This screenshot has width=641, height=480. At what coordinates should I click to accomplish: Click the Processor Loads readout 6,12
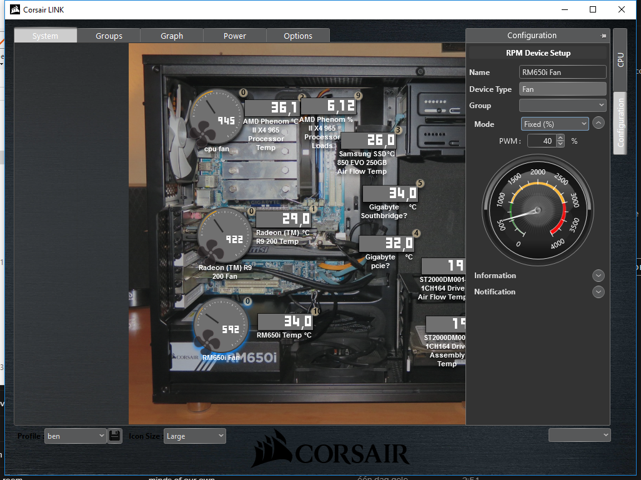click(x=329, y=107)
